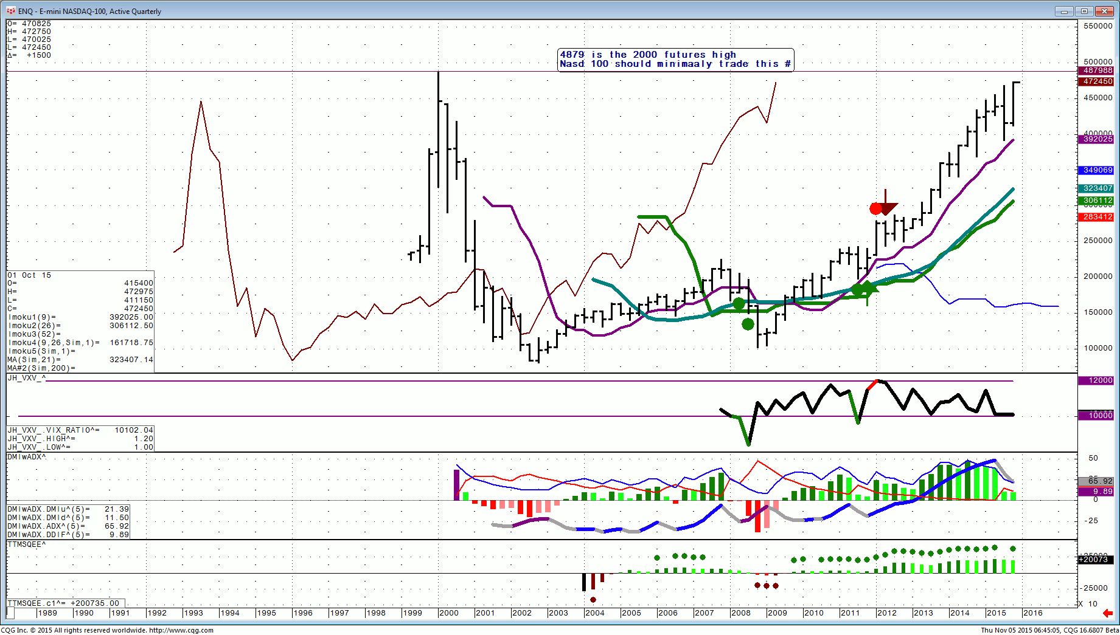The width and height of the screenshot is (1120, 635).
Task: Click the Imoku2(26)= row in the values box
Action: point(80,326)
